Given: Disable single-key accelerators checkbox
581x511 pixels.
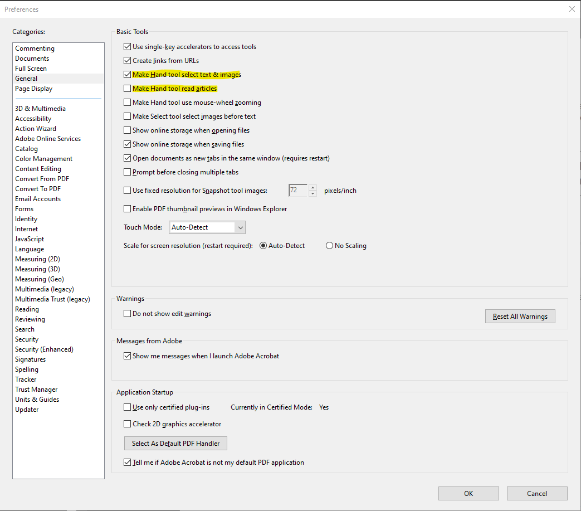Looking at the screenshot, I should [x=127, y=47].
